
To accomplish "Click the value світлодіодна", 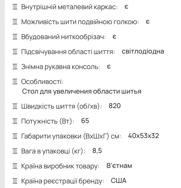I will (143, 51).
